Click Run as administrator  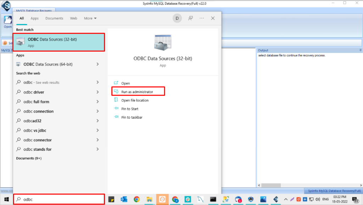[x=137, y=92]
